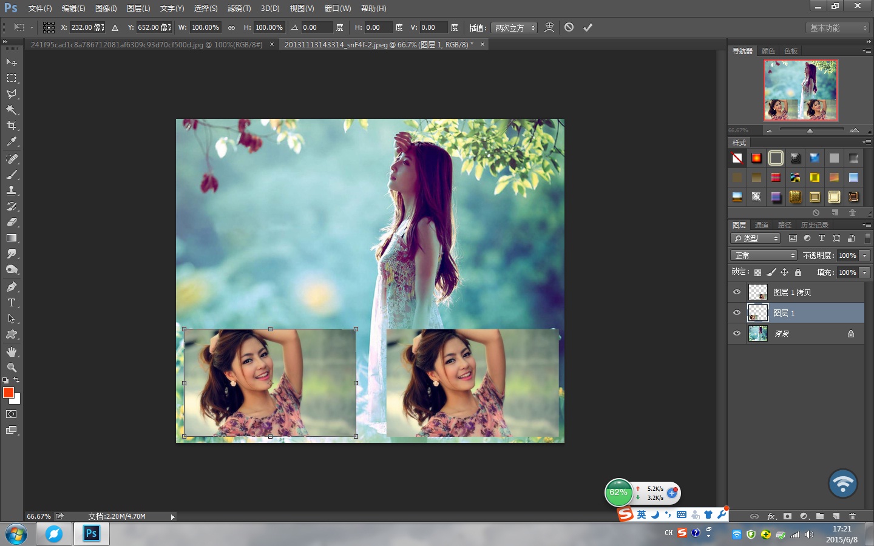Hide the 背景 layer

coord(737,334)
